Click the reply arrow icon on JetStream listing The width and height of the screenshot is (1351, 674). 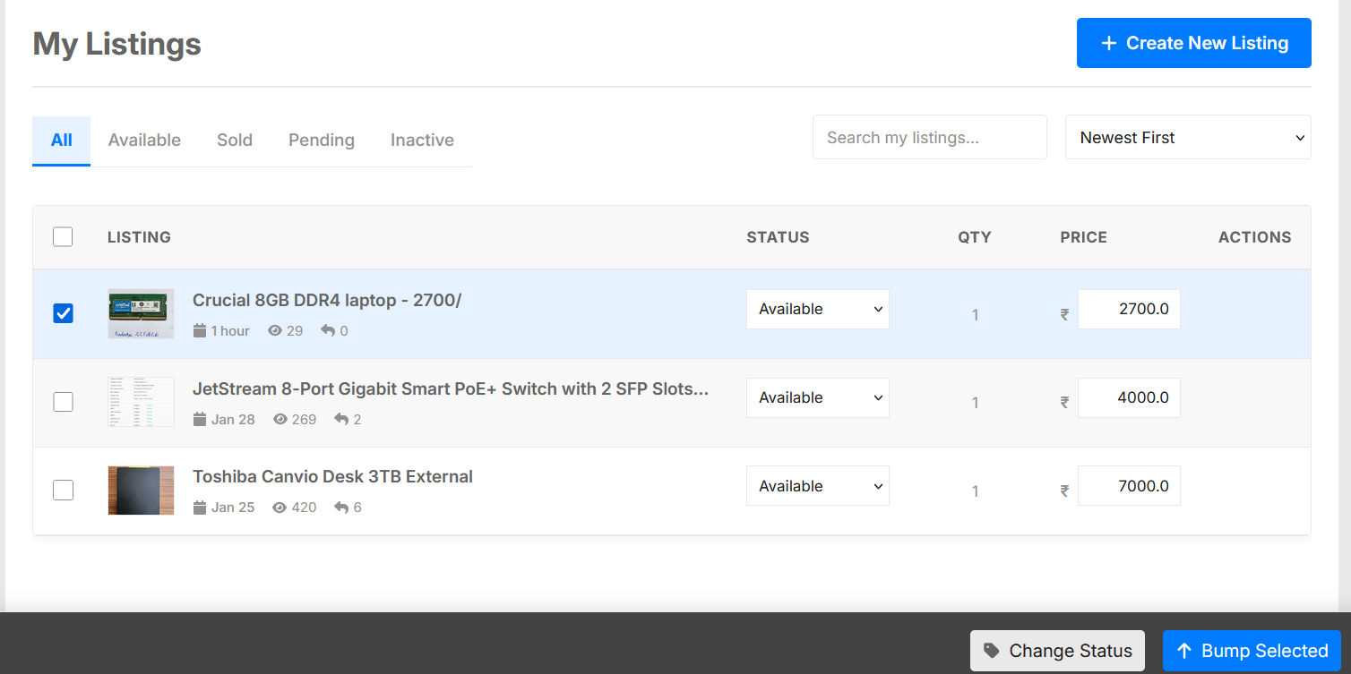[341, 419]
